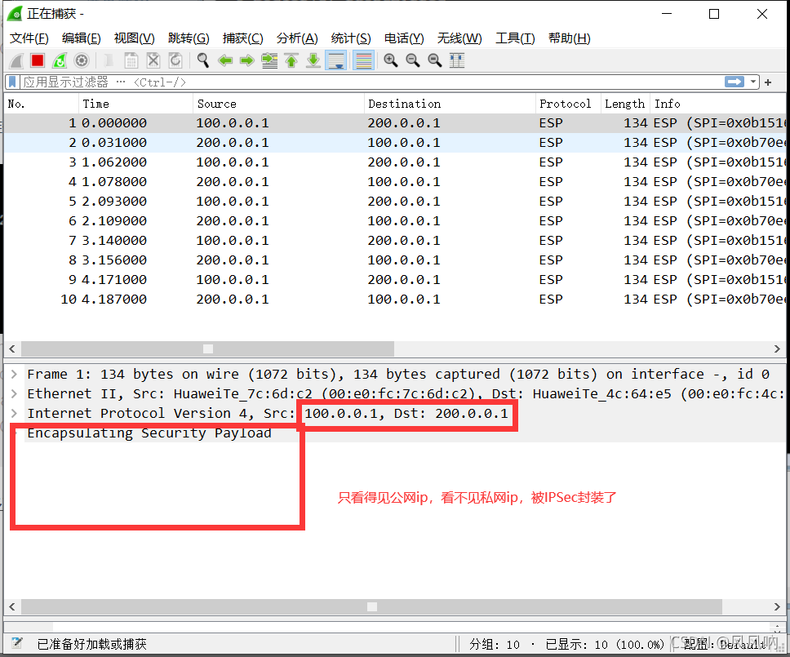Sort by the Destination column header
Viewport: 790px width, 657px height.
click(x=450, y=104)
